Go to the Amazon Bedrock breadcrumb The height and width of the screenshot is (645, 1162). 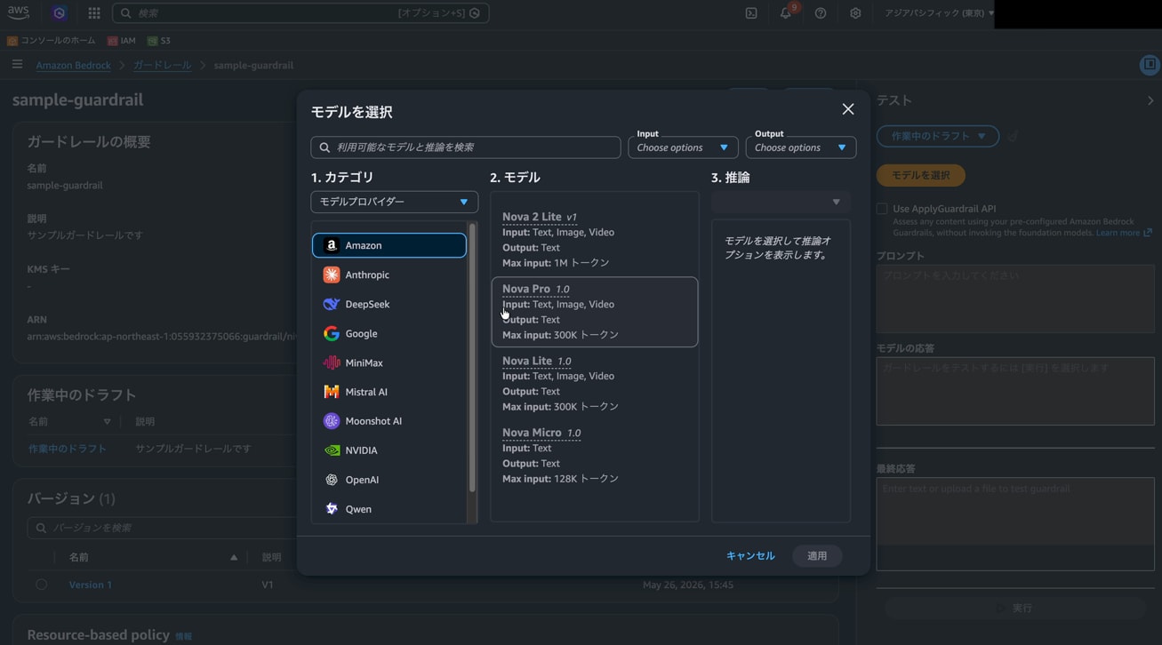(73, 65)
